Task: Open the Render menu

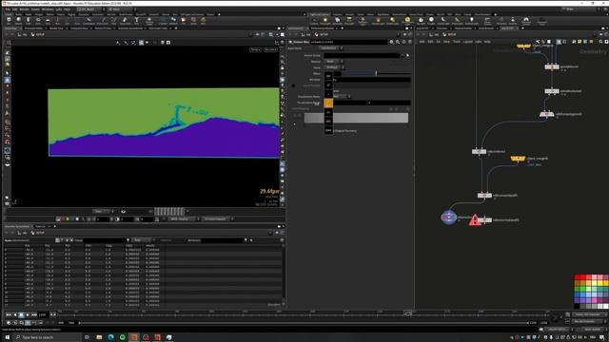Action: 24,9
